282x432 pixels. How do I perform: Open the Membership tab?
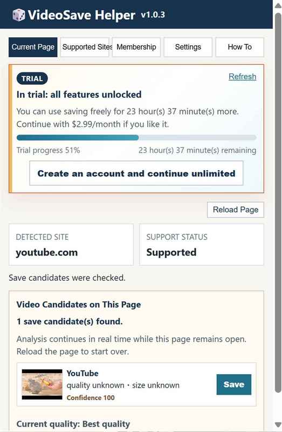coord(136,47)
